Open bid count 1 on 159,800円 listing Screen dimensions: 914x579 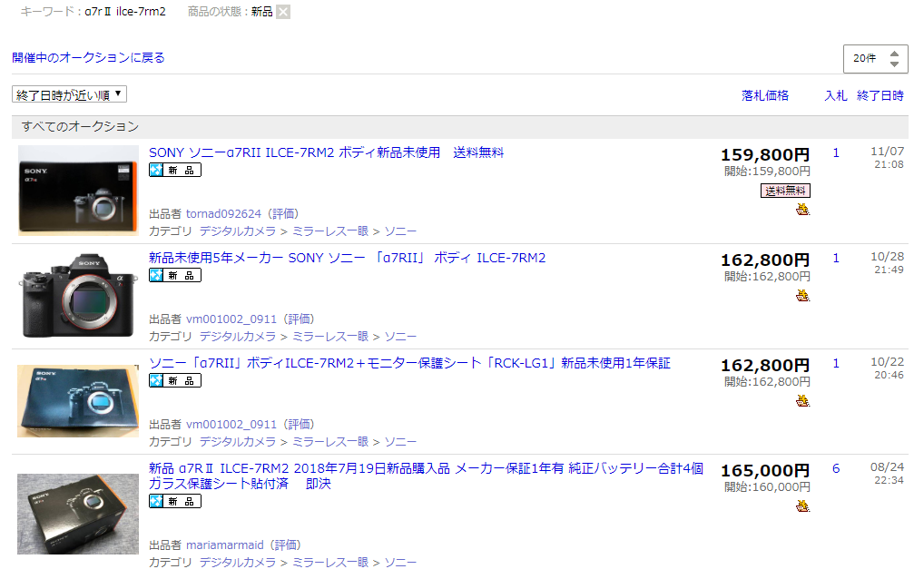click(836, 153)
